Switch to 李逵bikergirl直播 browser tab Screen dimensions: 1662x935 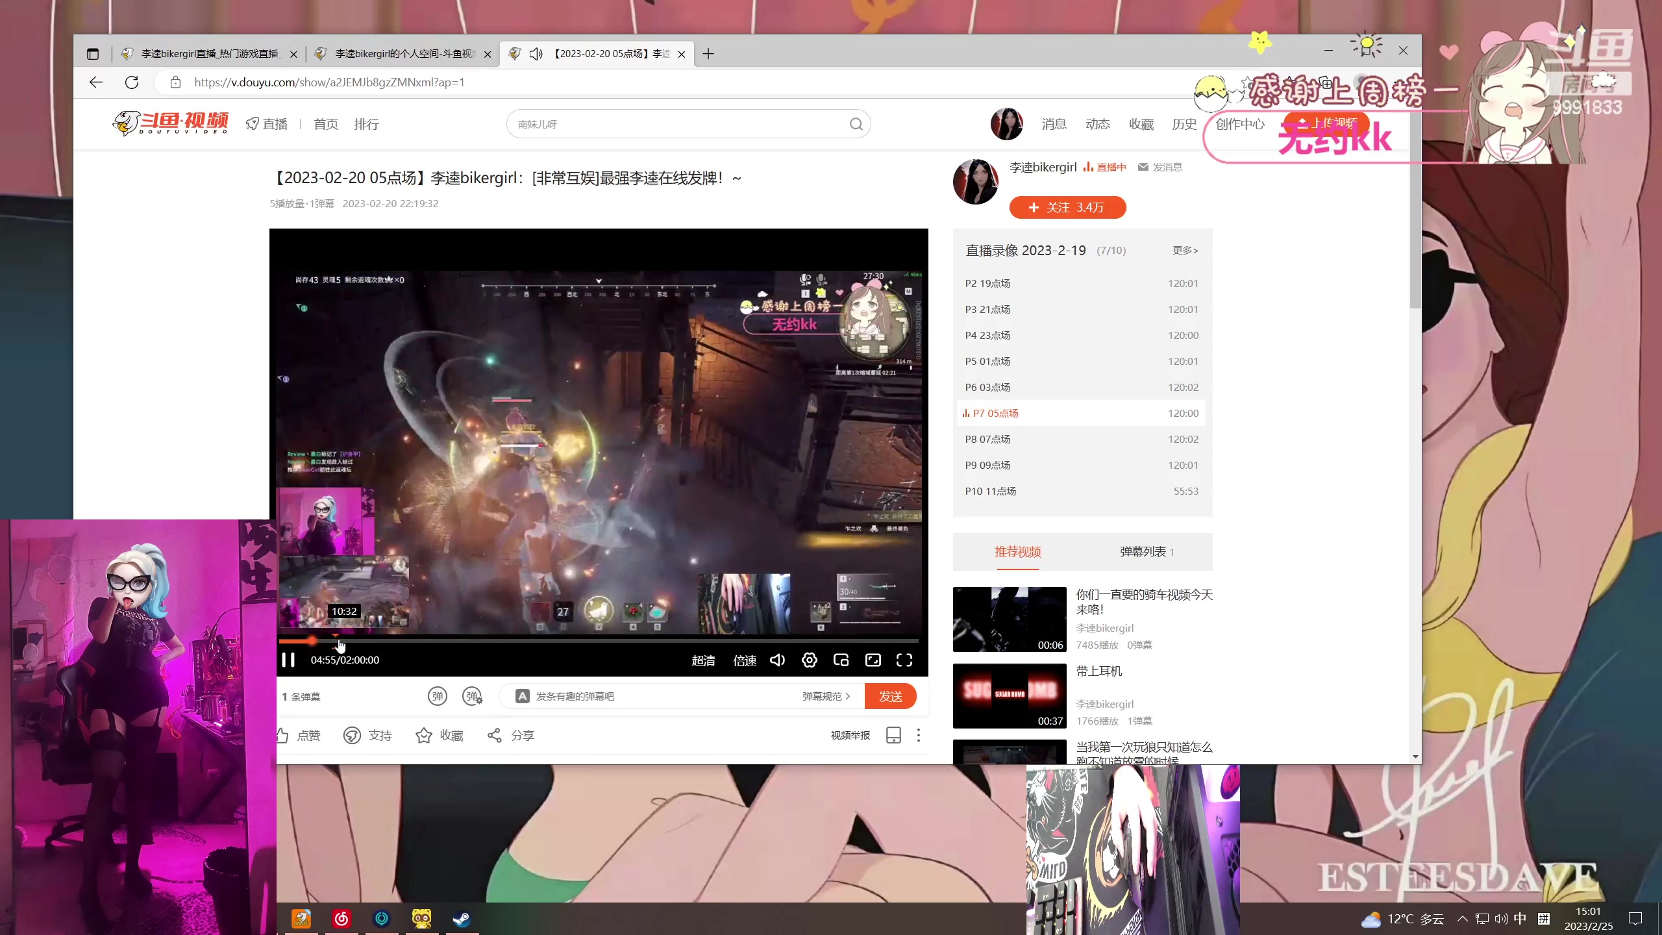pos(208,54)
